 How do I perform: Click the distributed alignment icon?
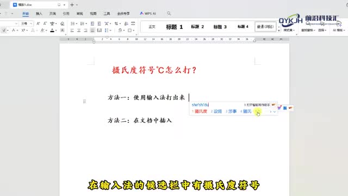click(99, 30)
